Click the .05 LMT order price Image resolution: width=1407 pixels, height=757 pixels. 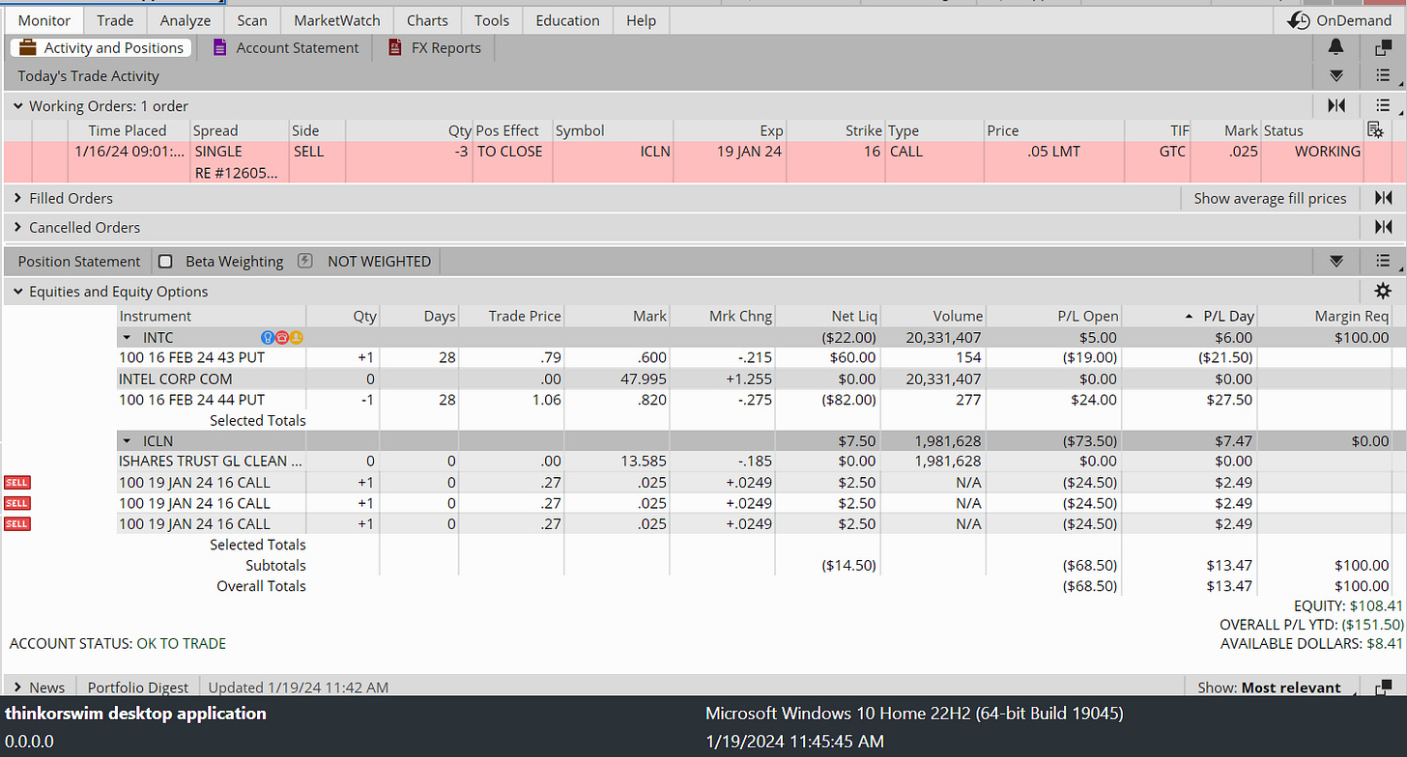[x=1053, y=152]
